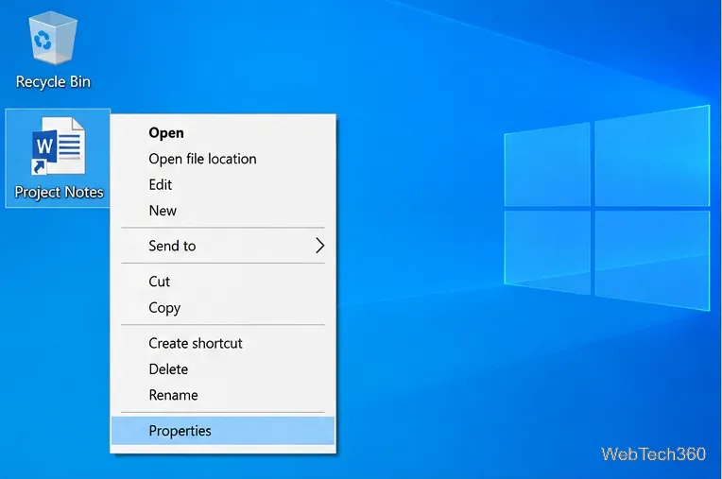Choose Cut from the context menu
This screenshot has height=479, width=722.
[x=223, y=282]
